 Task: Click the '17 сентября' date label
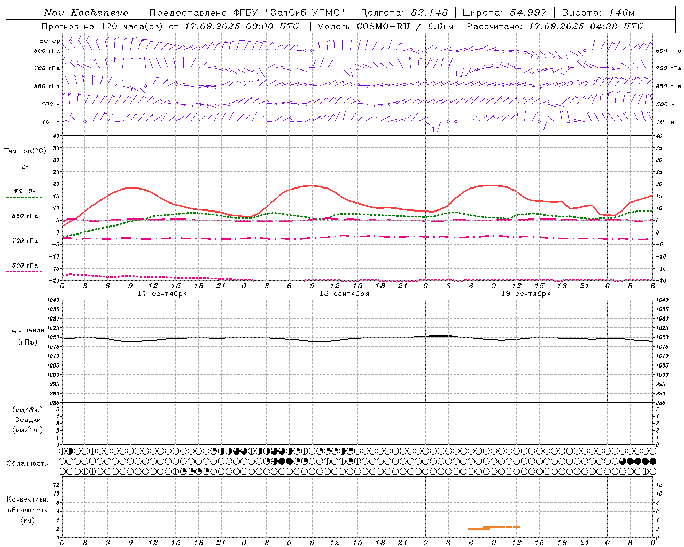coord(162,294)
